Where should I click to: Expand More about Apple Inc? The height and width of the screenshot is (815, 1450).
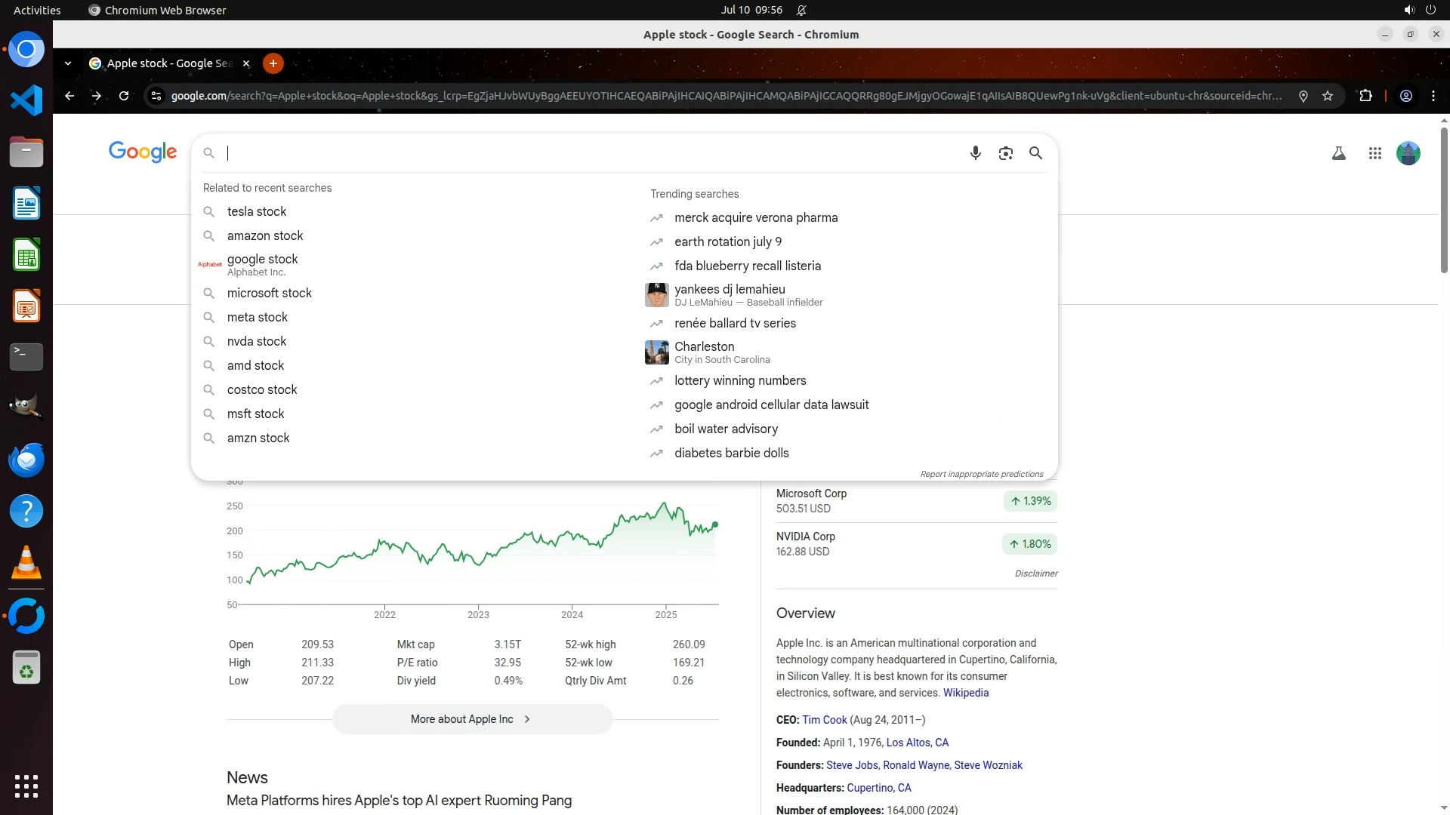click(x=472, y=719)
